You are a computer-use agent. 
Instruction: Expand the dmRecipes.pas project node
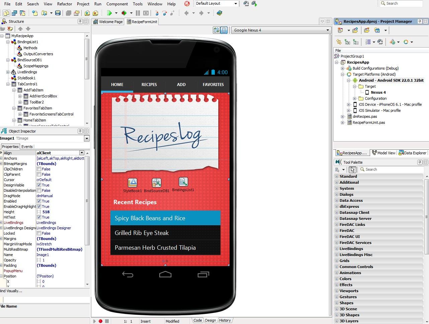[x=342, y=116]
